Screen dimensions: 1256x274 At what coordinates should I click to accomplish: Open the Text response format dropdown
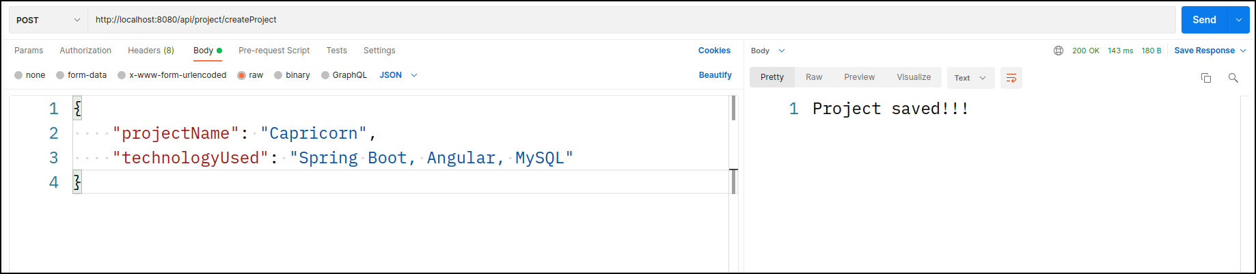tap(970, 78)
